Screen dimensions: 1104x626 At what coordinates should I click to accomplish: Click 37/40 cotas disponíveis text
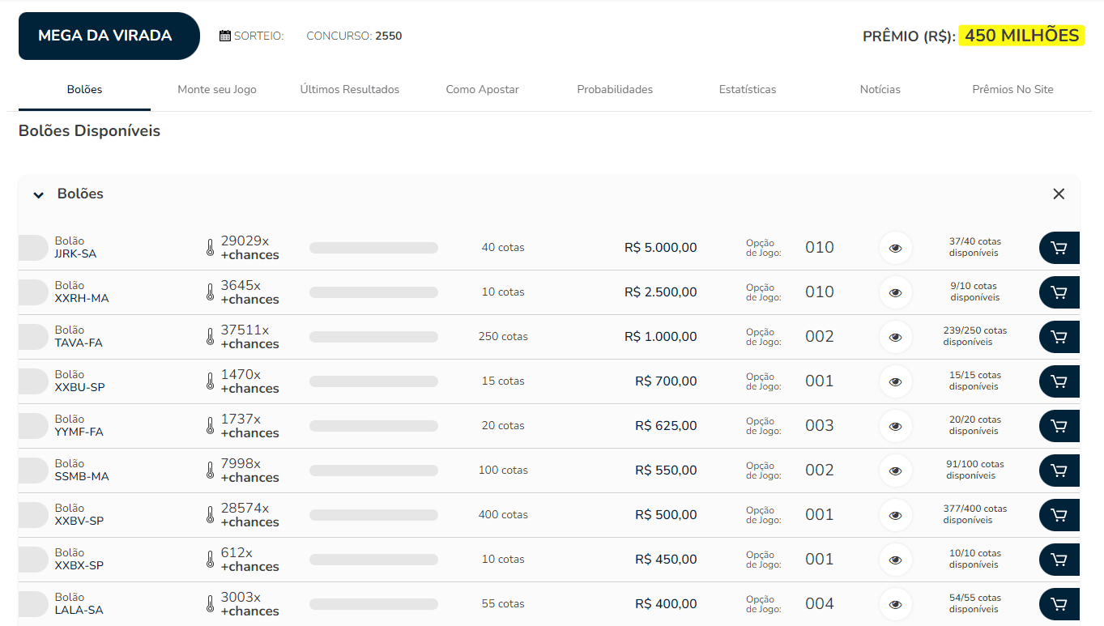(x=974, y=248)
